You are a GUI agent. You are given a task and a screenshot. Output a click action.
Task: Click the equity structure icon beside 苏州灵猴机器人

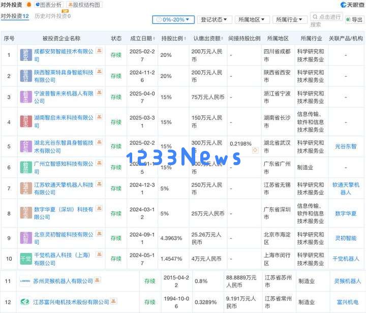point(97,280)
